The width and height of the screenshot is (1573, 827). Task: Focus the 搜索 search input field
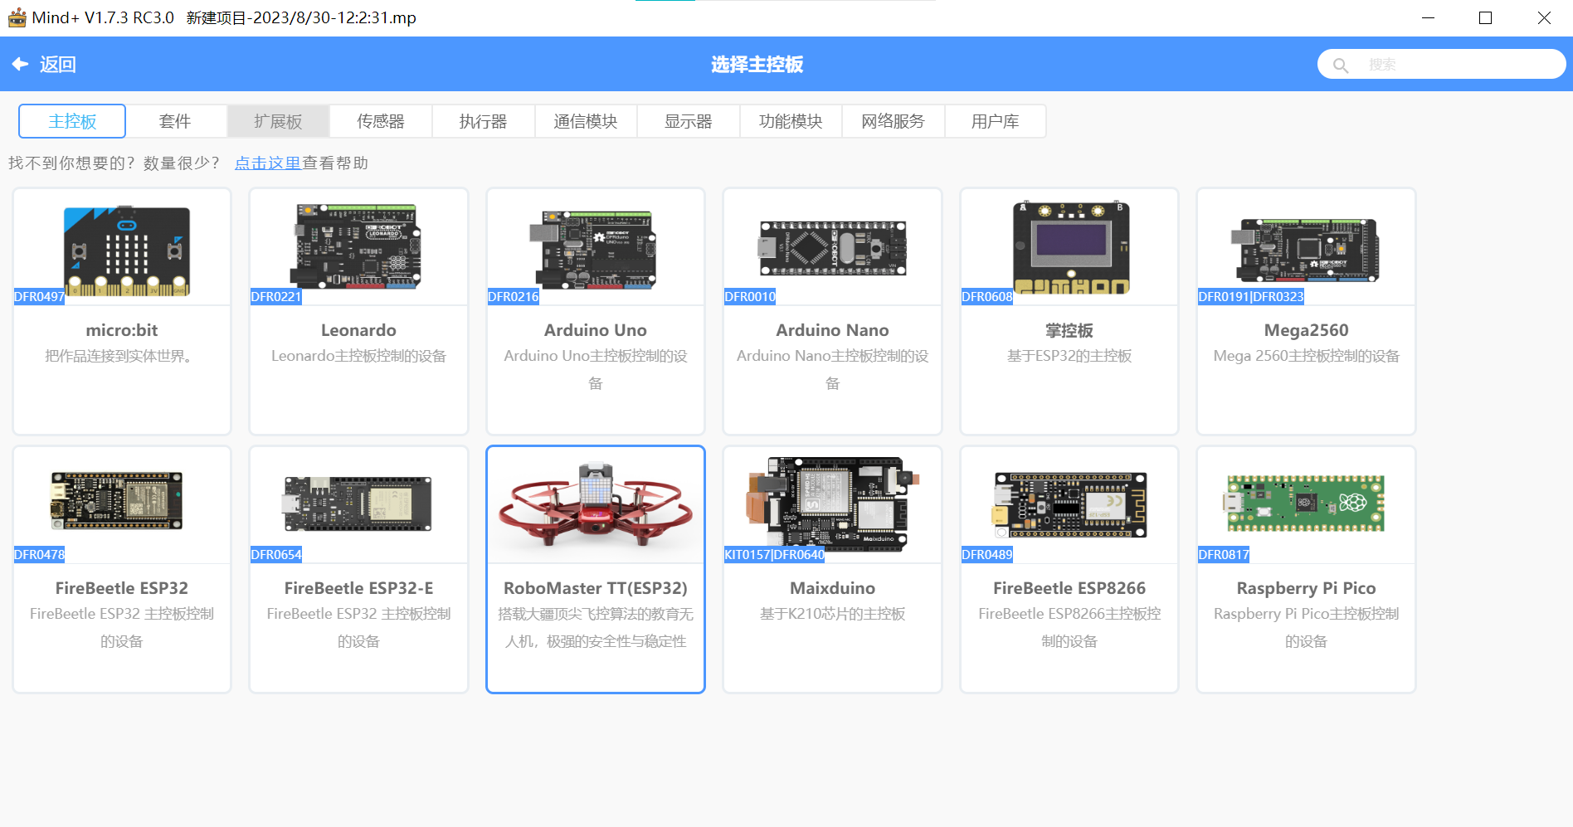[x=1442, y=64]
